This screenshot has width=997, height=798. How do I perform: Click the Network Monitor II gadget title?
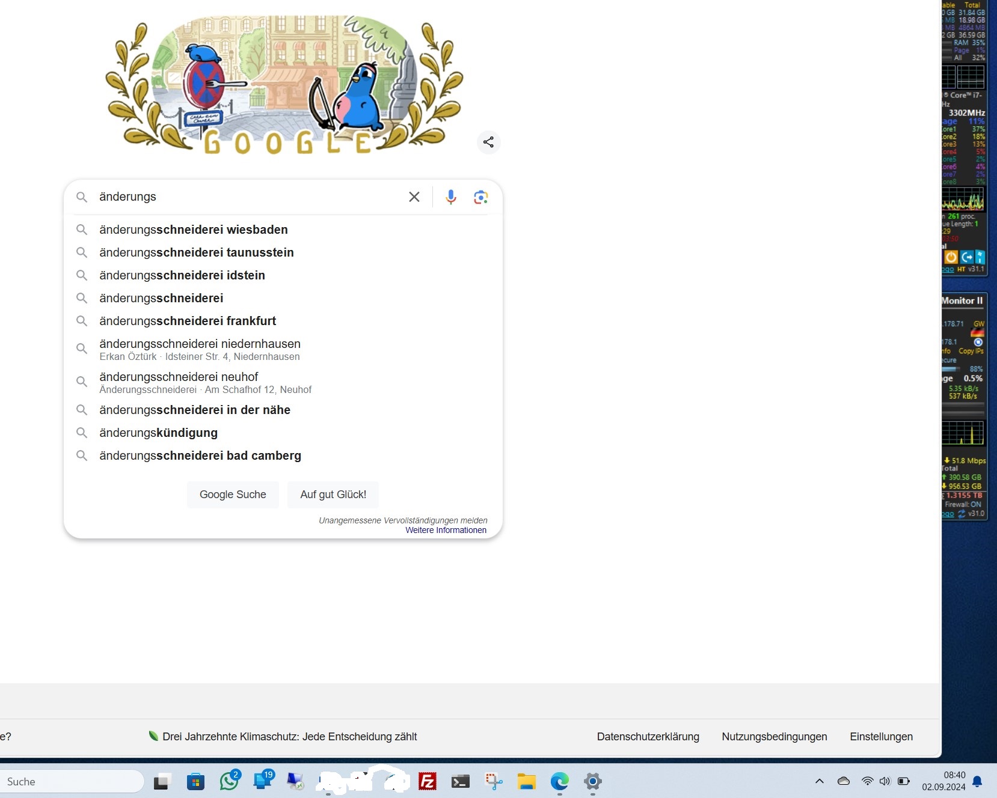pos(963,300)
